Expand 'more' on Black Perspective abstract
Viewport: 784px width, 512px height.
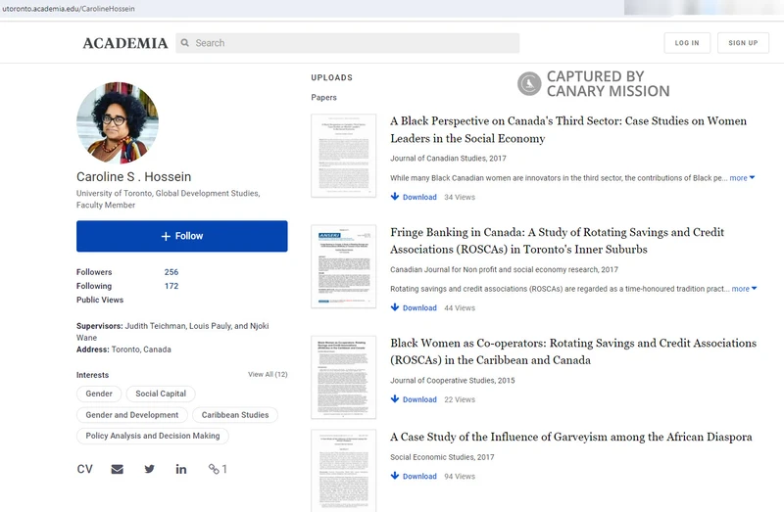[x=742, y=178]
